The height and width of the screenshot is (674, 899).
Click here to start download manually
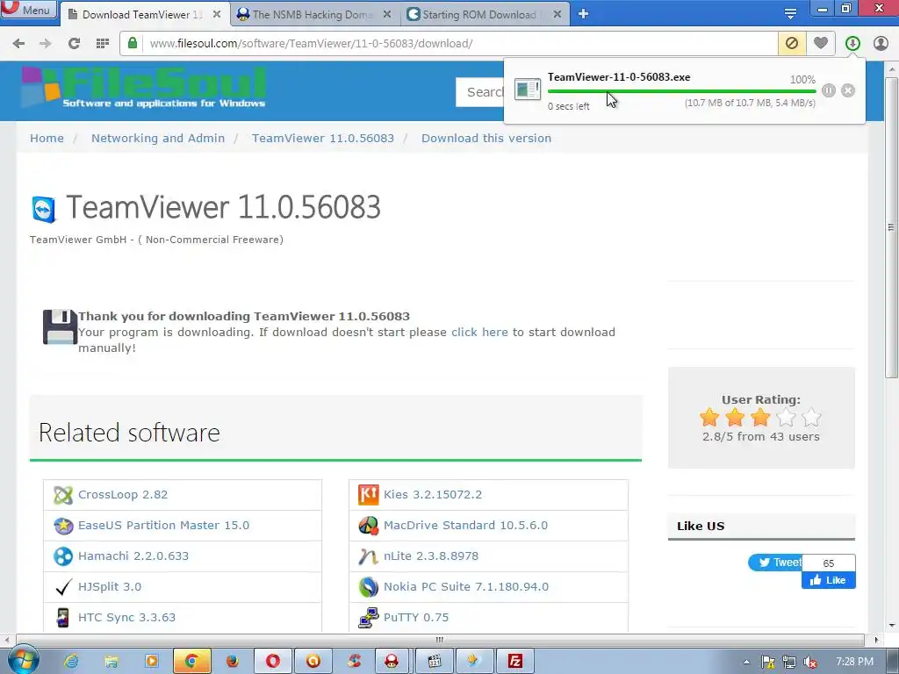click(479, 333)
